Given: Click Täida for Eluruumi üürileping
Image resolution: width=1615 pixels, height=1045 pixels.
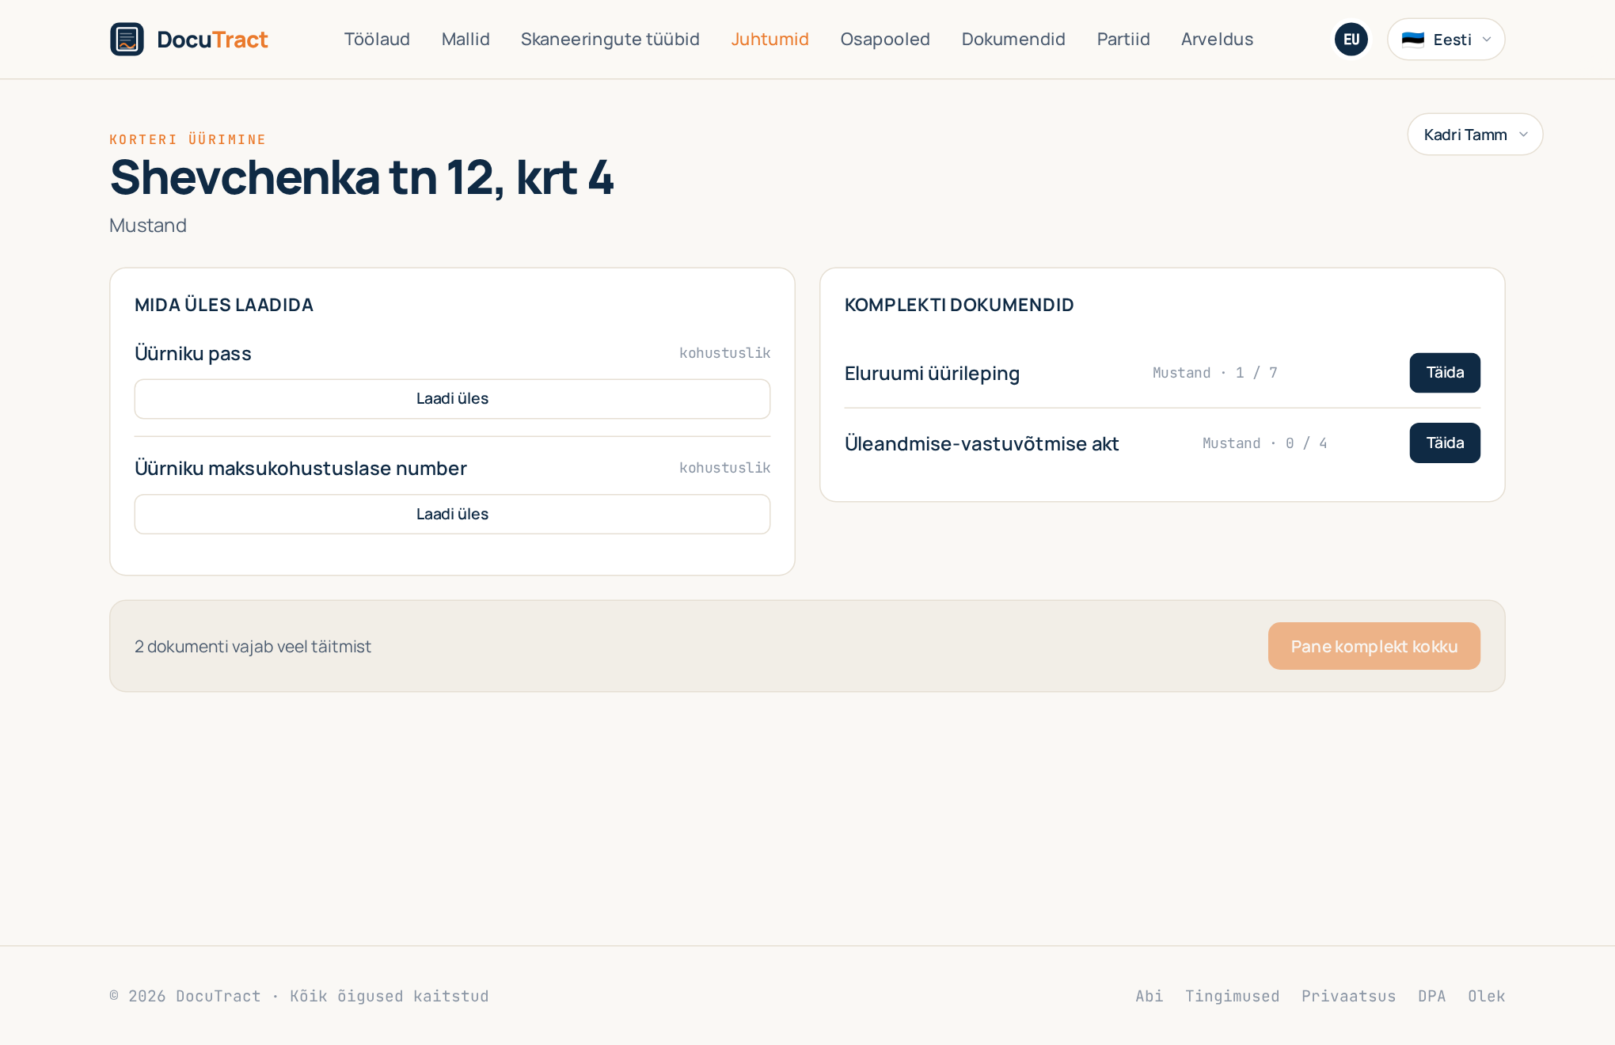Looking at the screenshot, I should 1445,373.
